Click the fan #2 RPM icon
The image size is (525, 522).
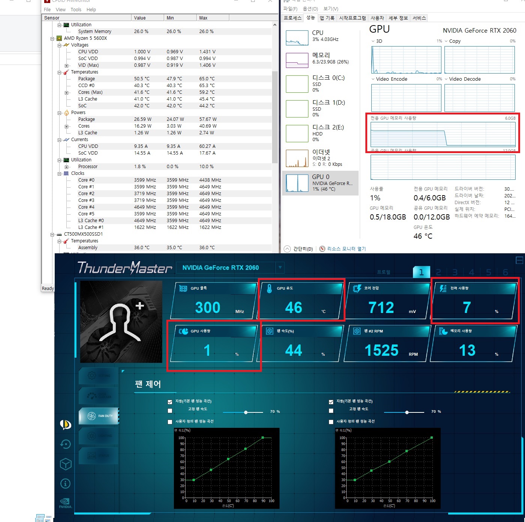pyautogui.click(x=357, y=331)
